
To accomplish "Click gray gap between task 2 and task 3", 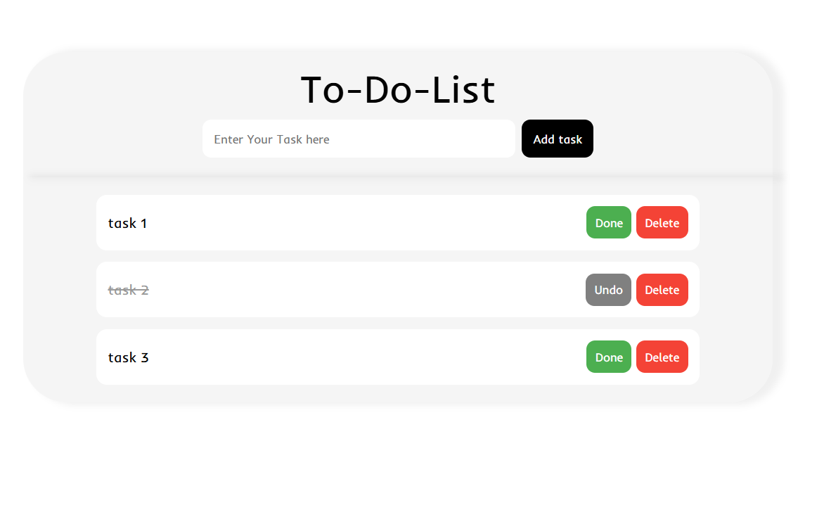I will [398, 324].
